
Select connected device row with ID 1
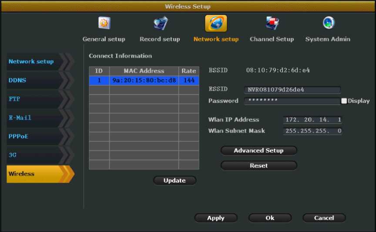point(144,81)
